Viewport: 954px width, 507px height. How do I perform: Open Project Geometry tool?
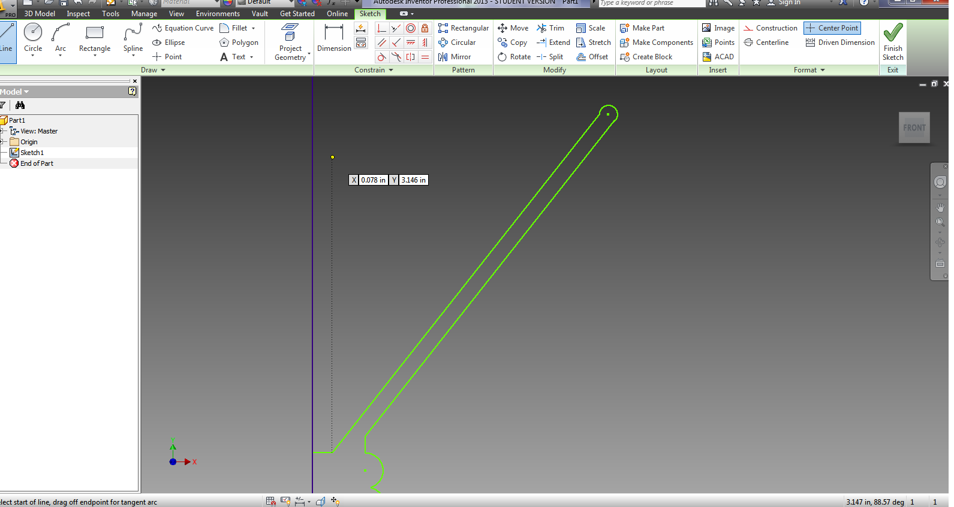[291, 42]
